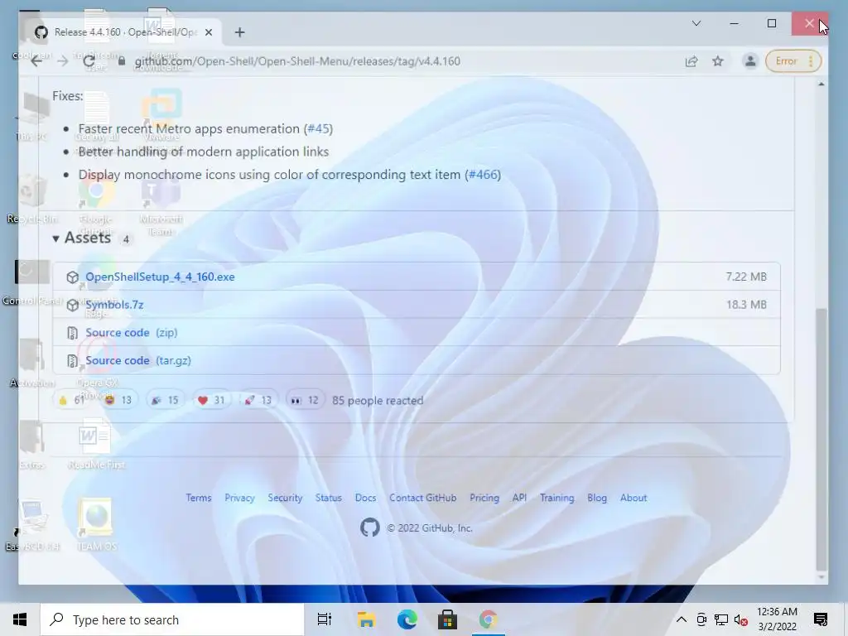View site info via the lock icon
Viewport: 848px width, 636px height.
coord(122,60)
